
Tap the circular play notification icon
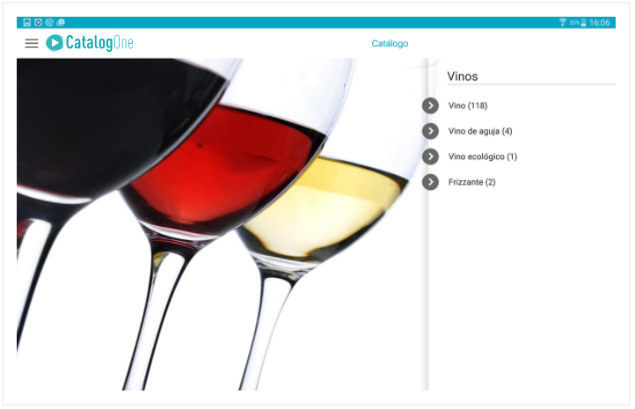(49, 22)
